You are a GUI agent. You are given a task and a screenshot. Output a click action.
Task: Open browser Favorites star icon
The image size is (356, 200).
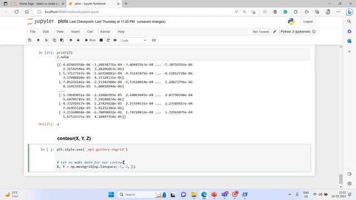click(306, 12)
